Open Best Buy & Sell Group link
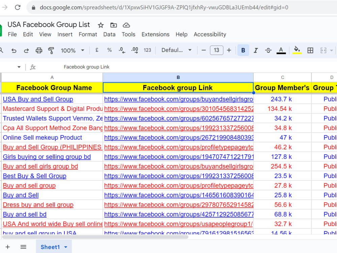Screen dimensions: 337x253 pyautogui.click(x=35, y=176)
